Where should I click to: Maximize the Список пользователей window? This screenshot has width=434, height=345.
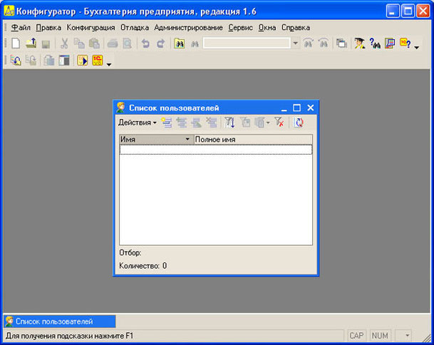(x=296, y=108)
